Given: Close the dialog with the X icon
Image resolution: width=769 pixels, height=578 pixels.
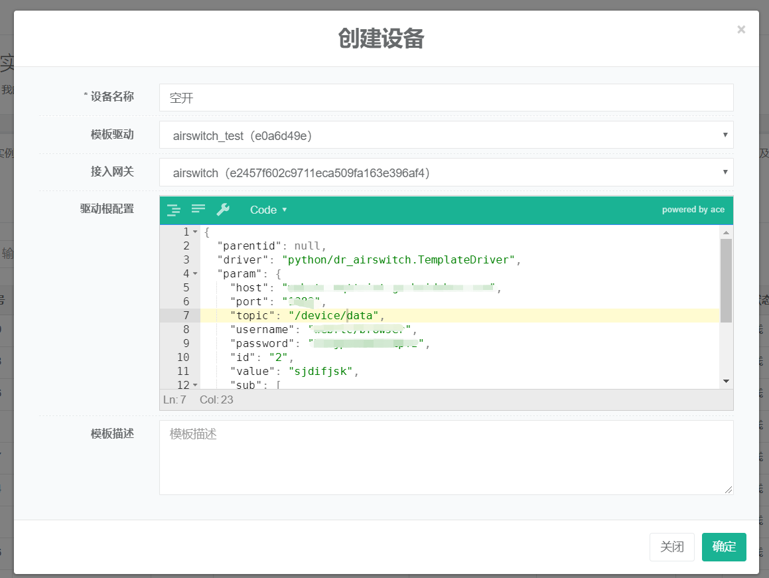Looking at the screenshot, I should [x=741, y=29].
